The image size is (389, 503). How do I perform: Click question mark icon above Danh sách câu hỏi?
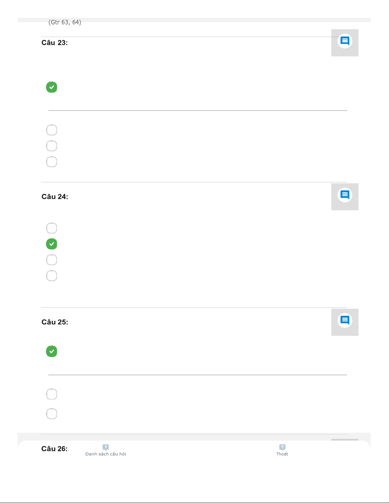(x=106, y=447)
